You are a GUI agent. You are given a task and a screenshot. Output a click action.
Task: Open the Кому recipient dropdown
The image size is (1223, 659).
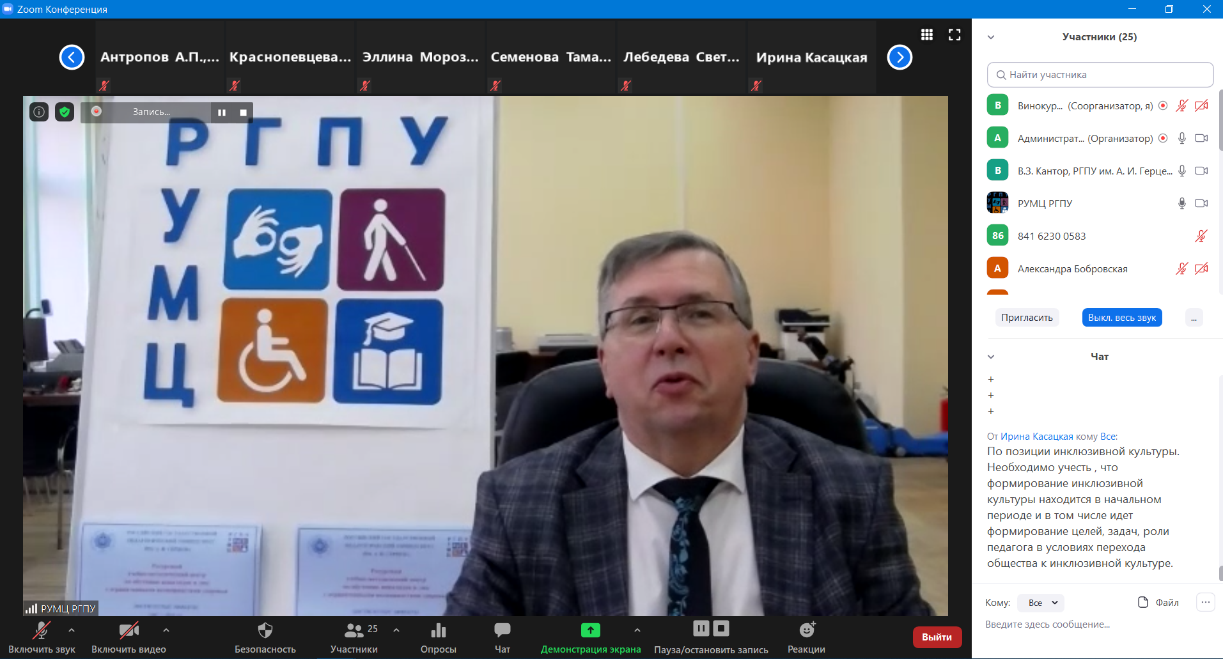pos(1042,603)
